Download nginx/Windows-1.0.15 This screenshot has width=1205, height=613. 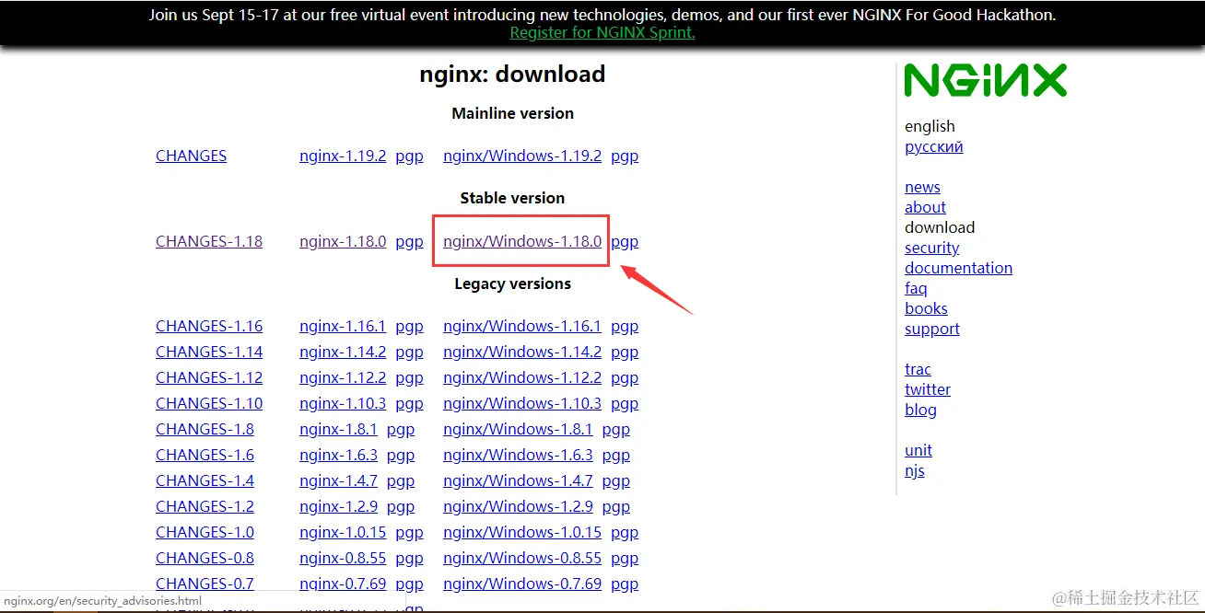coord(522,532)
